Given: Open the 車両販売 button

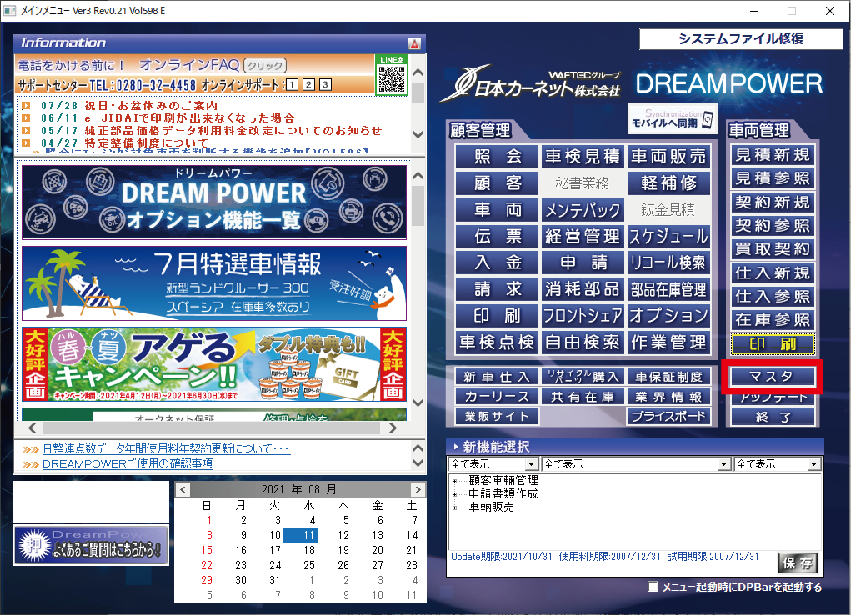Looking at the screenshot, I should (668, 157).
